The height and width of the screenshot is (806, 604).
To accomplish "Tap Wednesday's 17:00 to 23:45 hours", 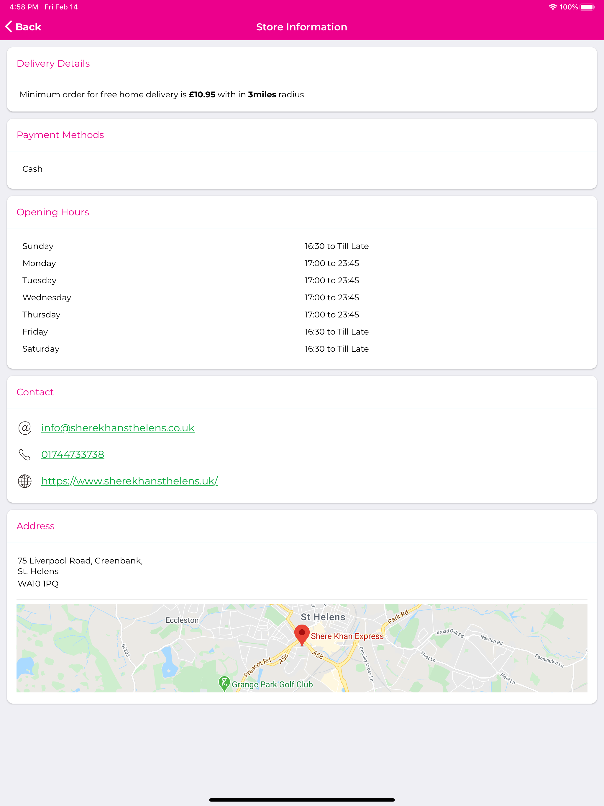I will 332,298.
